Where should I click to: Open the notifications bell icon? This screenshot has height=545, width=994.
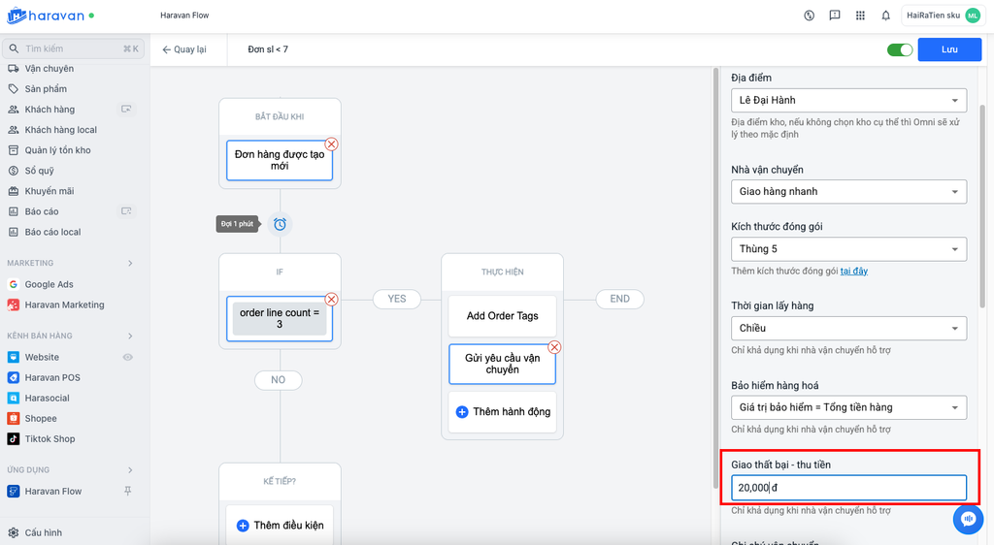coord(885,16)
